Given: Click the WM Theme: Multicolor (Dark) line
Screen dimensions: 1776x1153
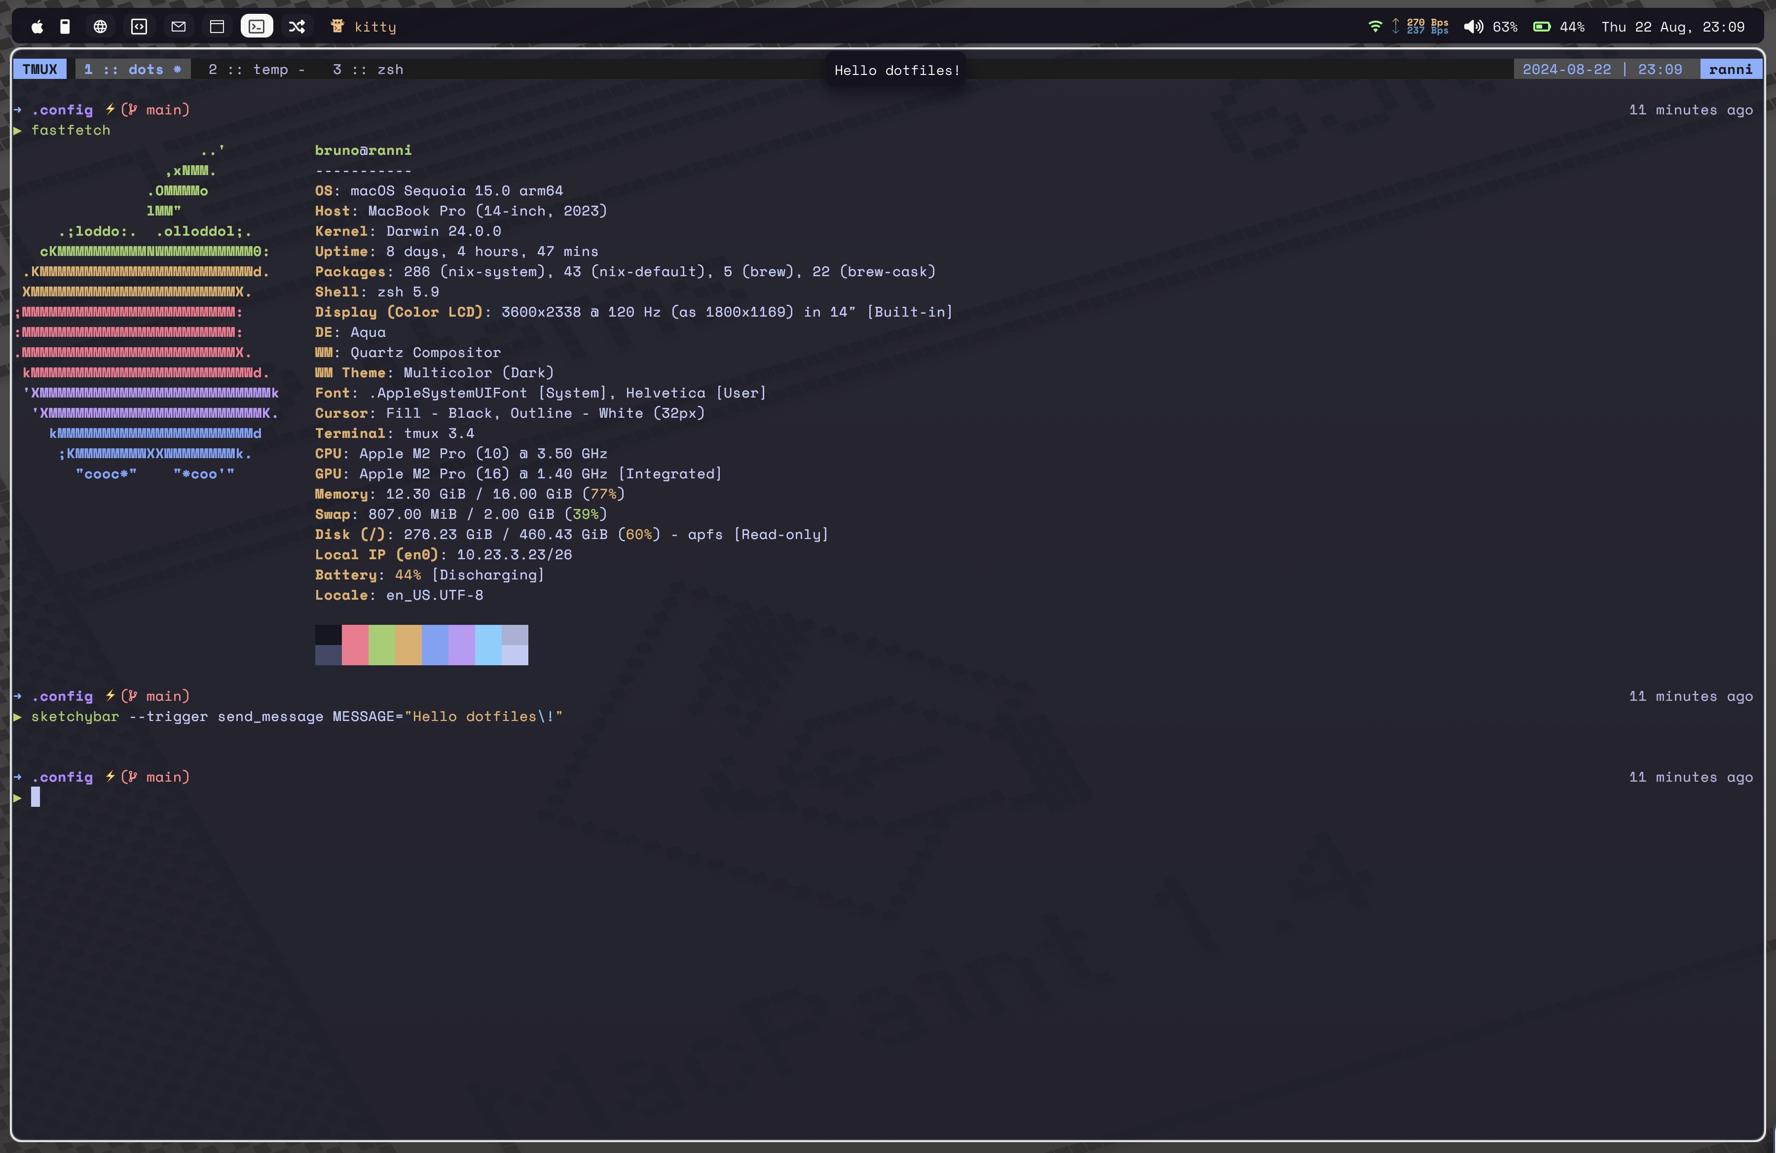Looking at the screenshot, I should (x=434, y=372).
